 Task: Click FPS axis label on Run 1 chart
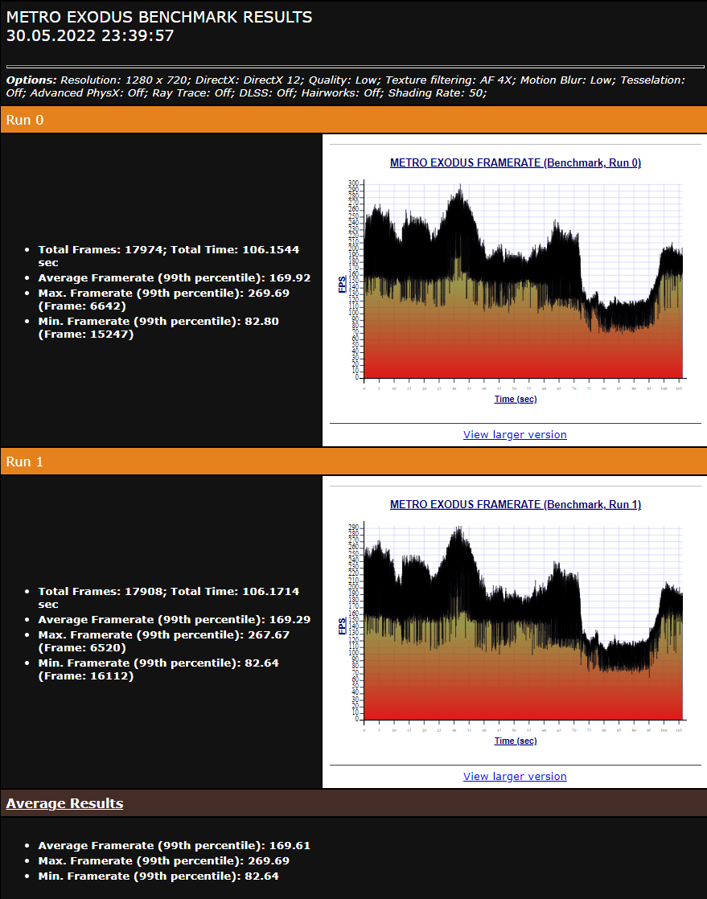343,626
